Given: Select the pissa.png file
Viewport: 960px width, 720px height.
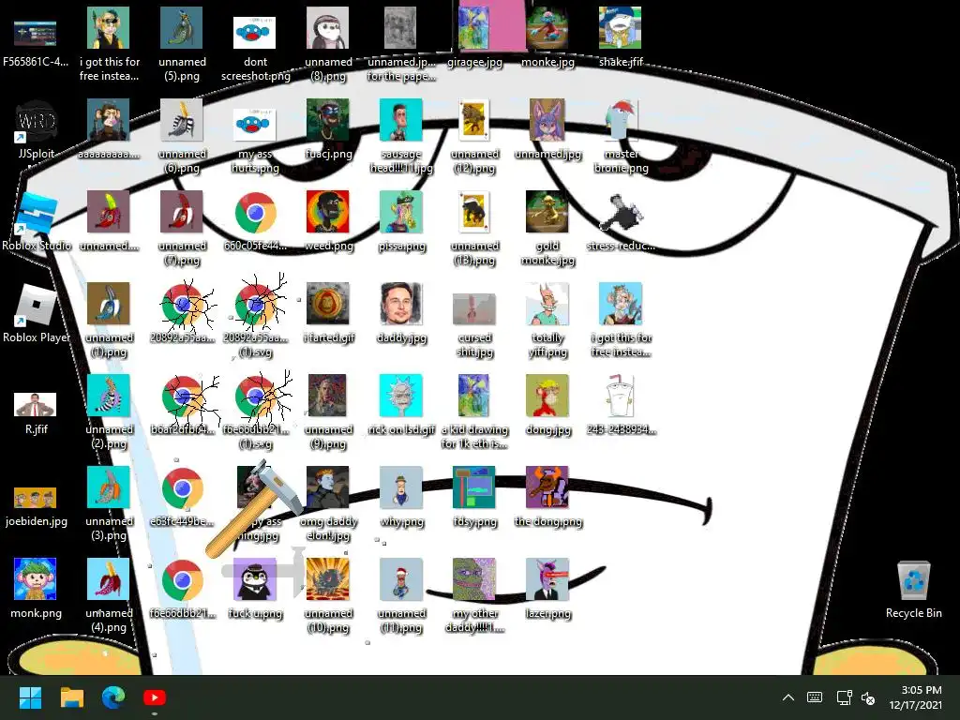Looking at the screenshot, I should tap(401, 221).
